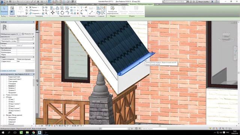Click the Save icon in quick access toolbar
Image resolution: width=240 pixels, height=135 pixels.
[x=10, y=1]
